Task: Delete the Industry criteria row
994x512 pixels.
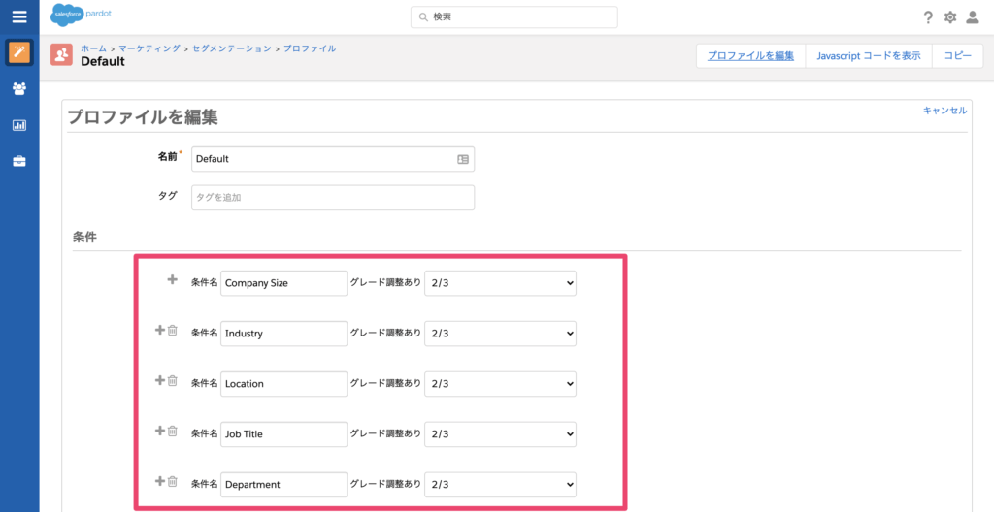Action: point(173,331)
